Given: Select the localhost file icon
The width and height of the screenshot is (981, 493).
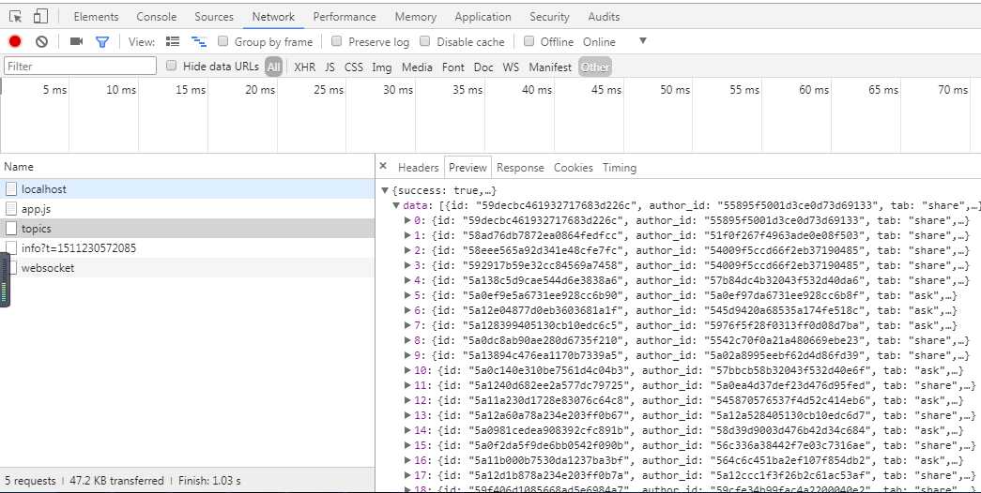Looking at the screenshot, I should pos(11,188).
